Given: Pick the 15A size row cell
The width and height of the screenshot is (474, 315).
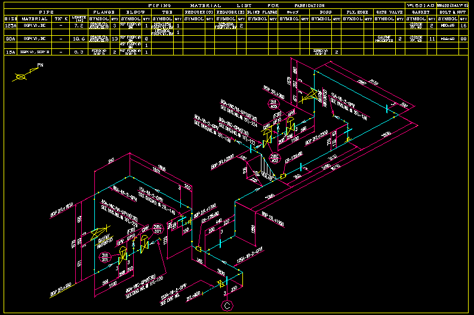Looking at the screenshot, I should [10, 52].
